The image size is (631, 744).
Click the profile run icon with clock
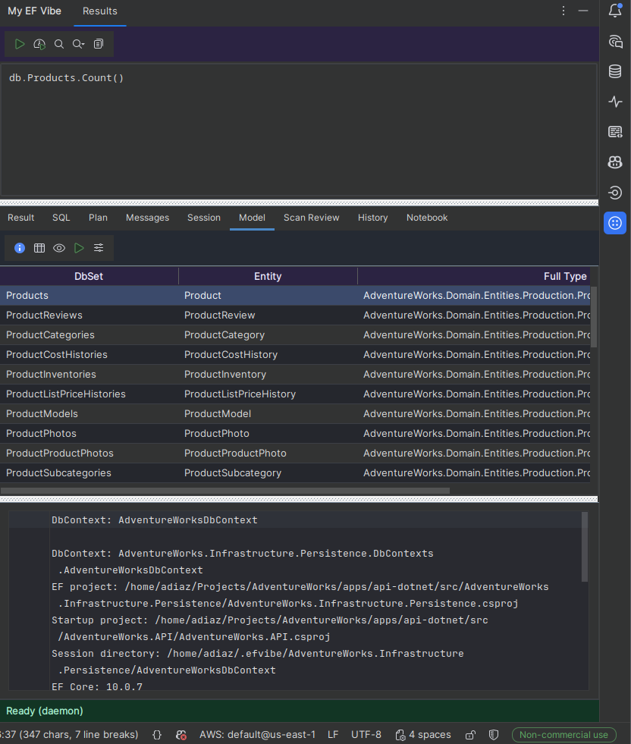(39, 44)
